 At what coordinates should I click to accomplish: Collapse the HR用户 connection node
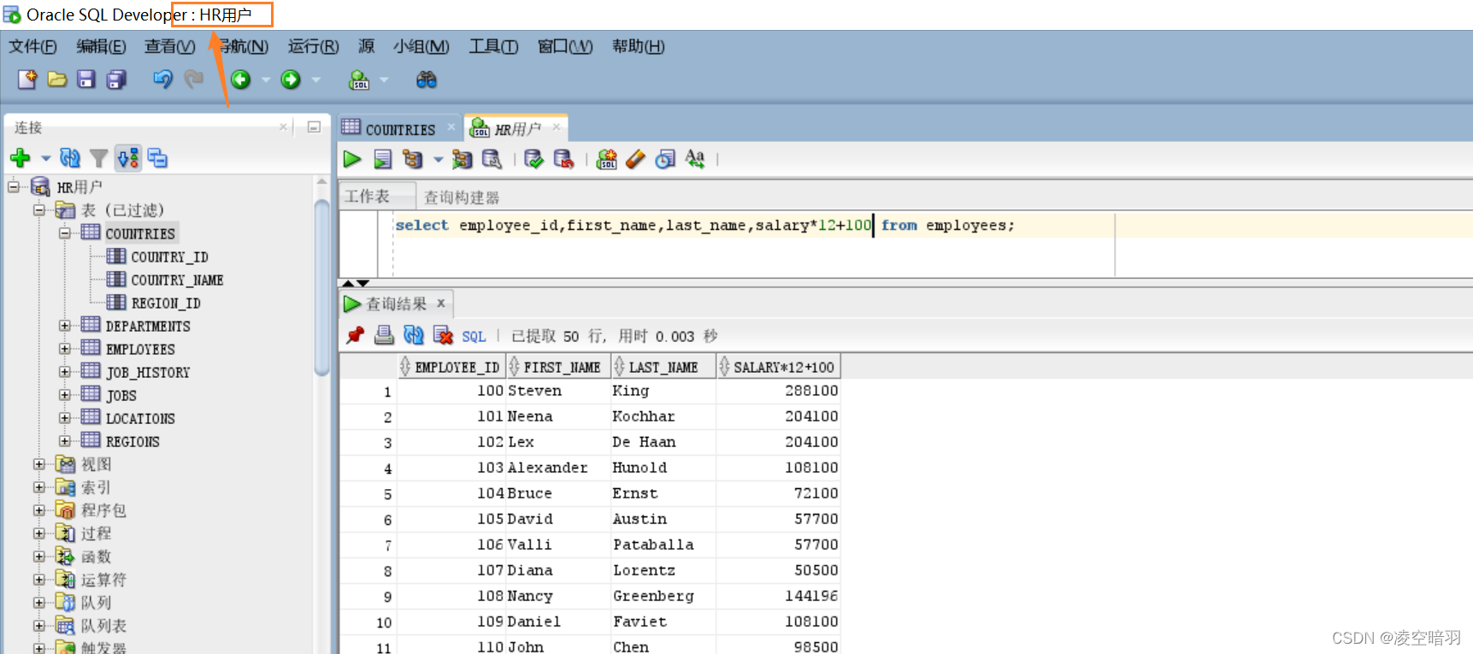click(14, 186)
